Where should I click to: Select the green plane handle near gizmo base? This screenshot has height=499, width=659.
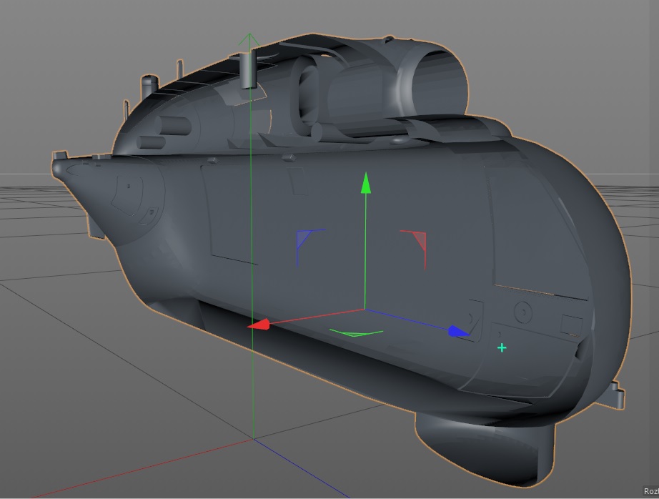(356, 332)
